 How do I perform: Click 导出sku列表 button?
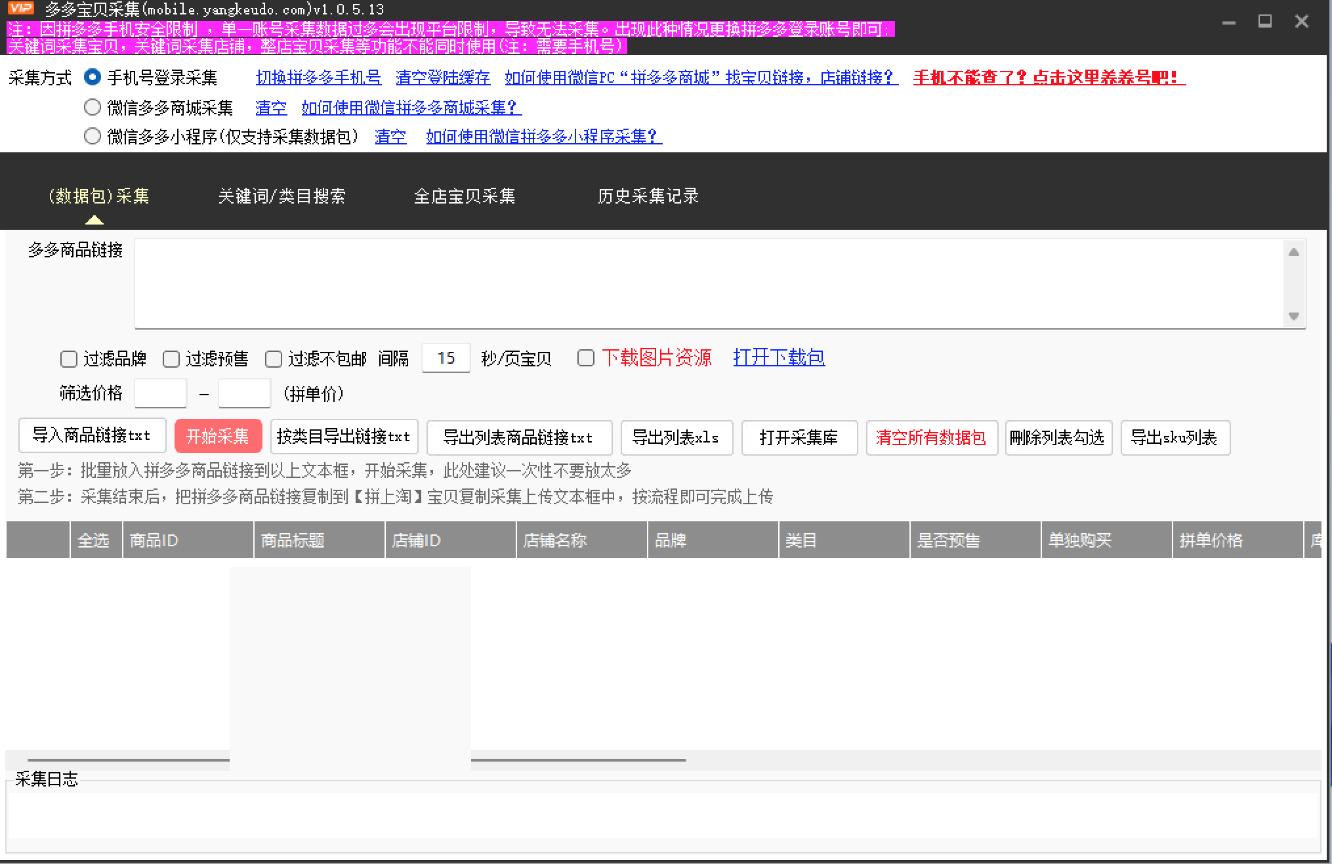pyautogui.click(x=1175, y=438)
